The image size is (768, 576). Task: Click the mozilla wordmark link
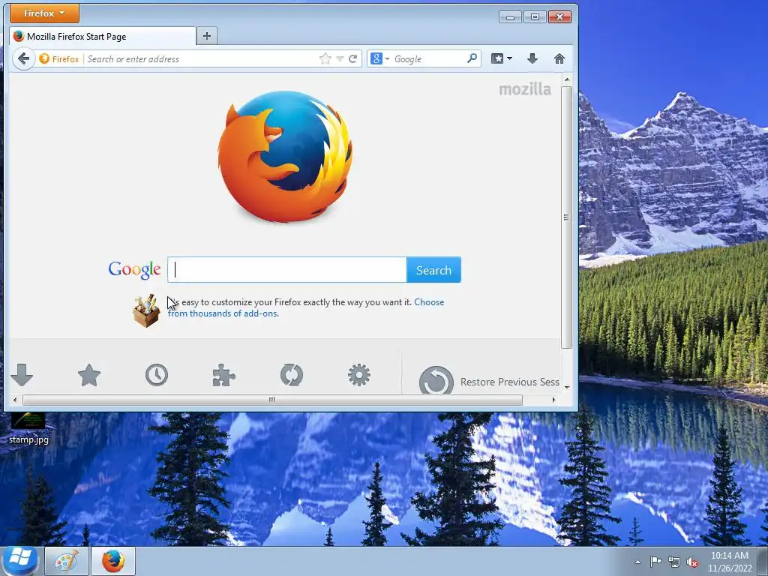point(524,89)
